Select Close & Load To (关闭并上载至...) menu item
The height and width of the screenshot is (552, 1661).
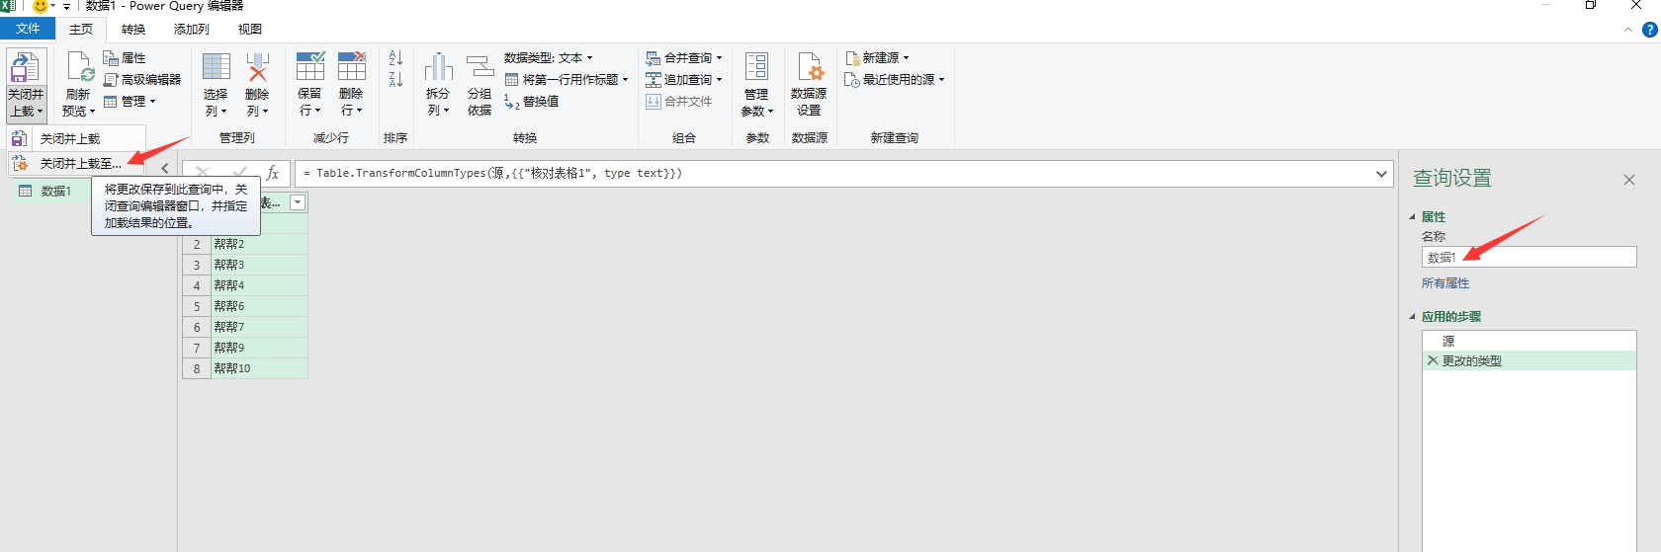pyautogui.click(x=77, y=164)
